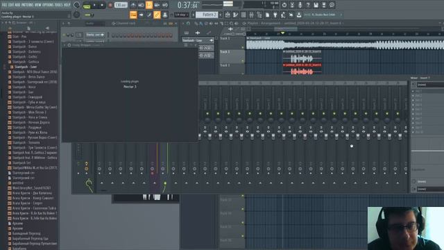444x250 pixels.
Task: Open the plugin picker icon
Action: pos(275,15)
